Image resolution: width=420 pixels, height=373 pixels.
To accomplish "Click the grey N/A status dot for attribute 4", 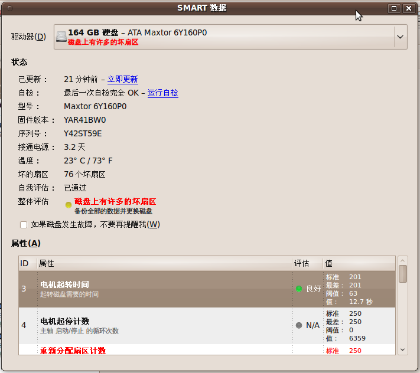I will [x=299, y=325].
